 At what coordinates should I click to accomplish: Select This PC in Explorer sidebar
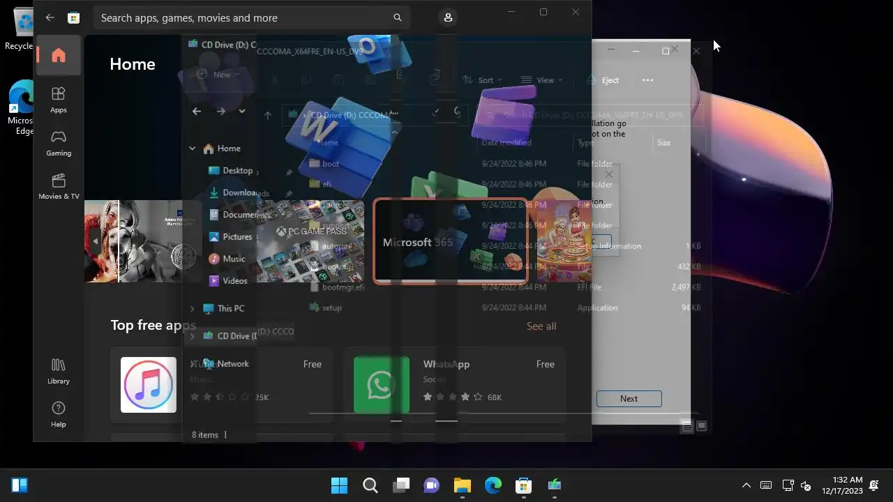click(x=223, y=308)
